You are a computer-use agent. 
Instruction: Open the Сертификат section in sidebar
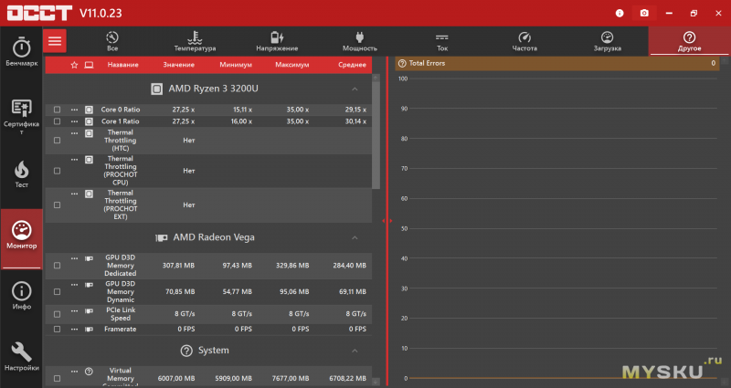[x=21, y=117]
